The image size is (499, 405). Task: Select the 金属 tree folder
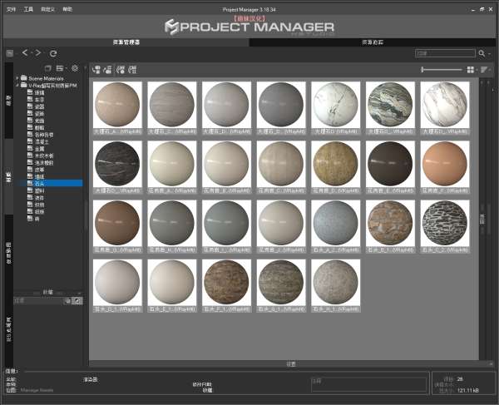39,149
